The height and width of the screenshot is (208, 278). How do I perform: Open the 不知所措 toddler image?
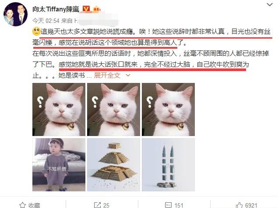[x=59, y=165]
